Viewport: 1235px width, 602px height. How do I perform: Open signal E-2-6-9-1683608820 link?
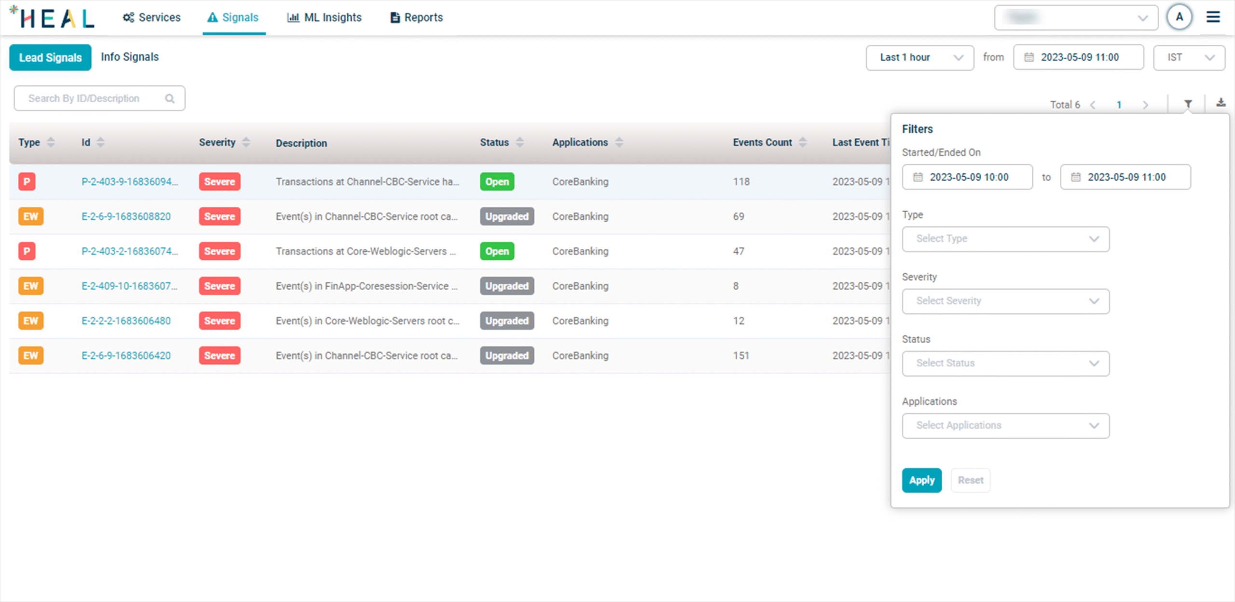[x=126, y=216]
